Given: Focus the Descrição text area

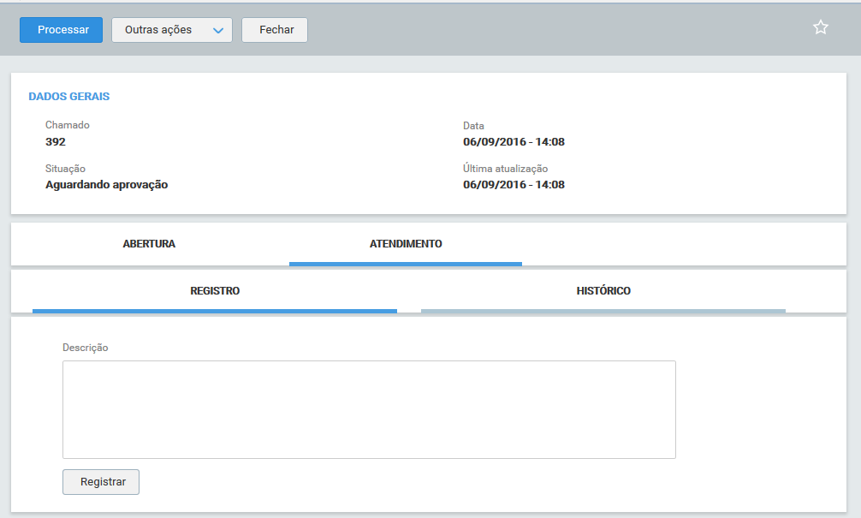Looking at the screenshot, I should coord(369,409).
